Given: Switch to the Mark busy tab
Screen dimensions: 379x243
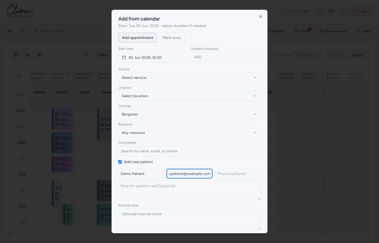Looking at the screenshot, I should click(x=172, y=38).
